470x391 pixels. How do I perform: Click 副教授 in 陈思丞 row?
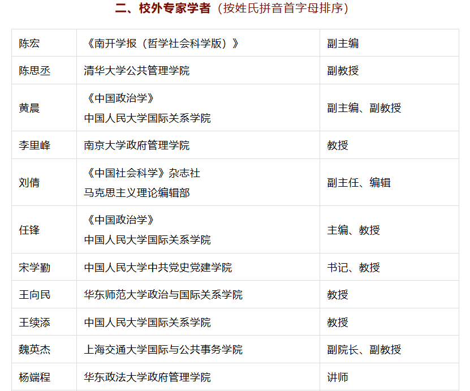point(343,71)
